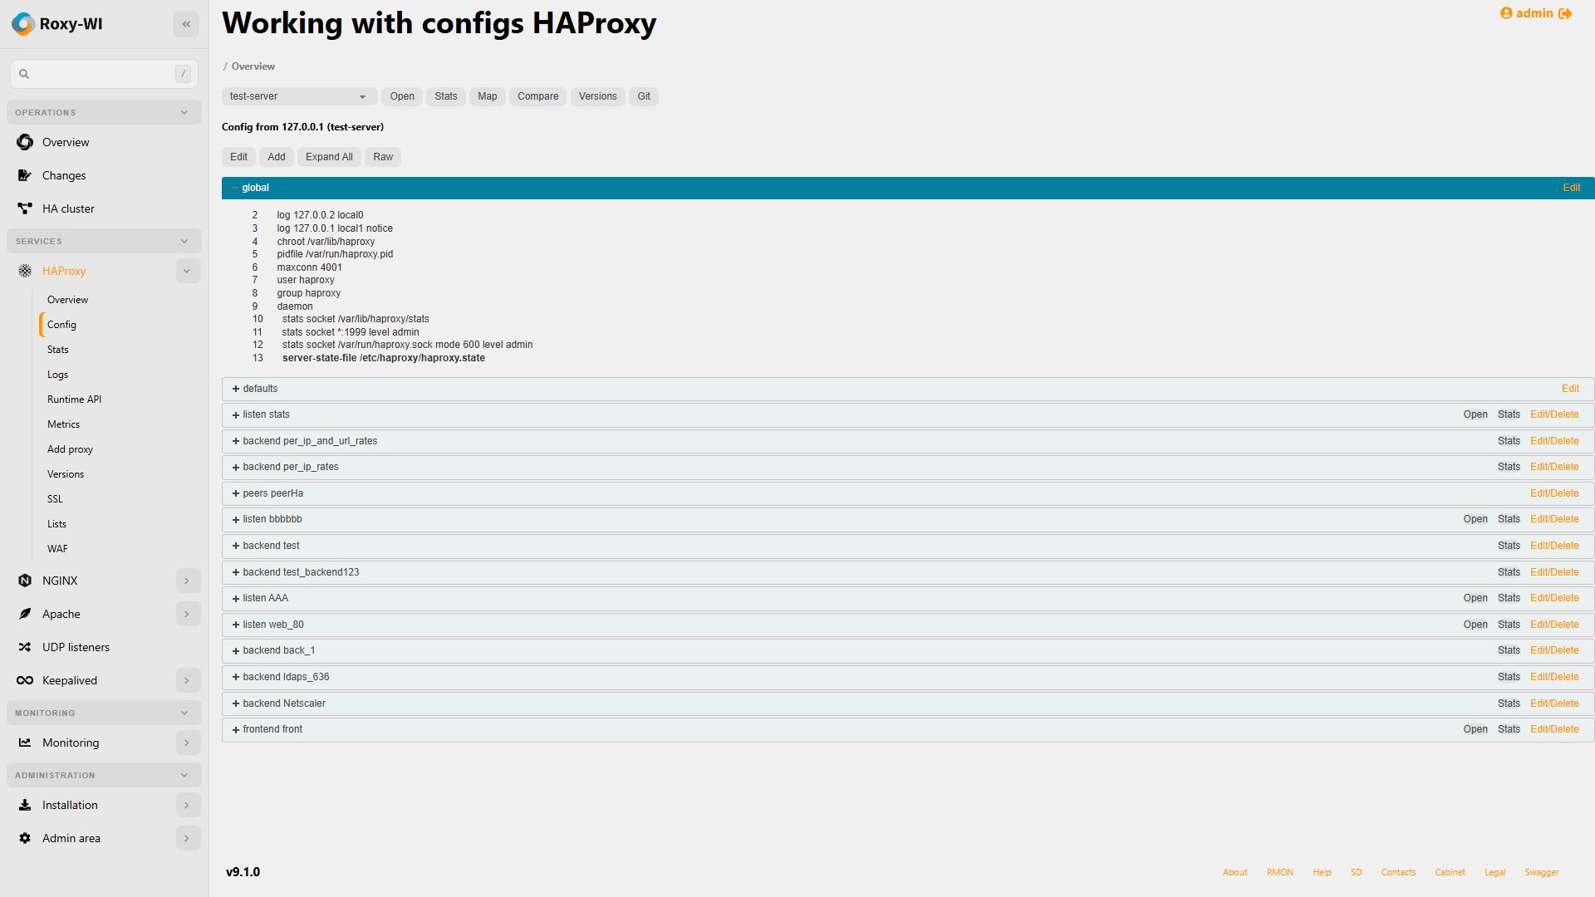Click config line 'maxconn 4001'
The image size is (1595, 897).
[309, 267]
